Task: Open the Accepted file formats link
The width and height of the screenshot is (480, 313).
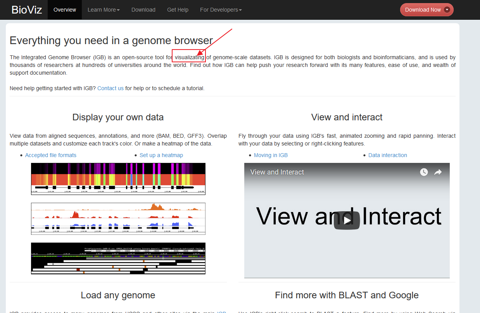Action: click(51, 155)
